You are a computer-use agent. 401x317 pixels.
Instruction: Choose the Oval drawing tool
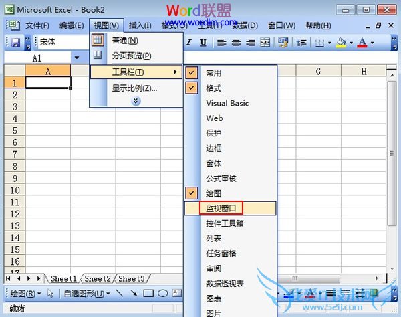[162, 293]
